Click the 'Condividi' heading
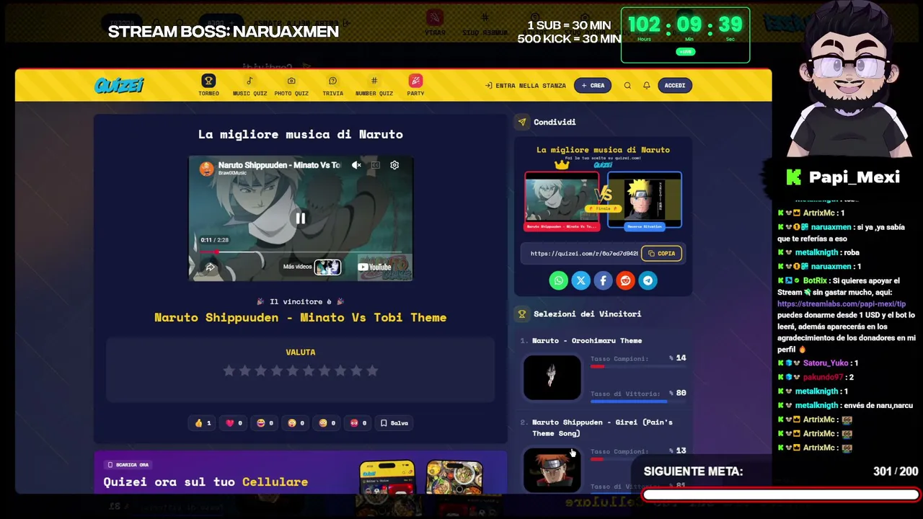 click(555, 123)
